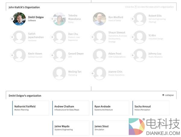Screen dimensions: 181x137
Task: Click the Ryan Andrade Systems Architecture card
Action: [111, 108]
